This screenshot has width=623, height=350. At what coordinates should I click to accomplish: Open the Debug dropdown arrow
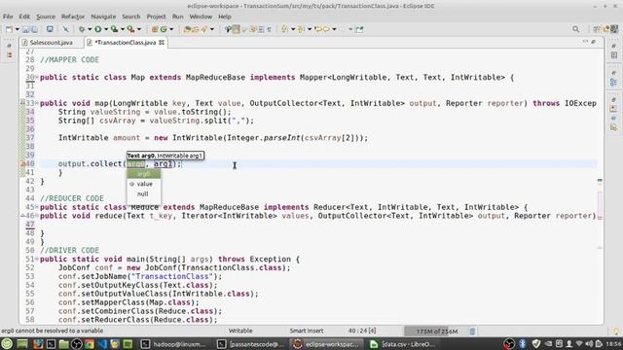pyautogui.click(x=90, y=29)
